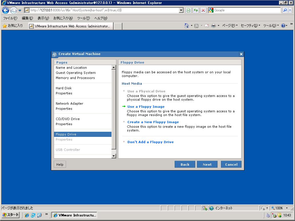Open the search provider dropdown arrow
Screen dimensions: 295x221
coord(290,10)
